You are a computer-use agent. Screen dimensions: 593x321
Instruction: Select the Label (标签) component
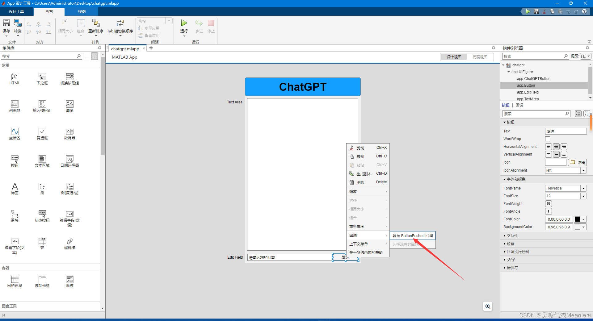[x=15, y=189]
